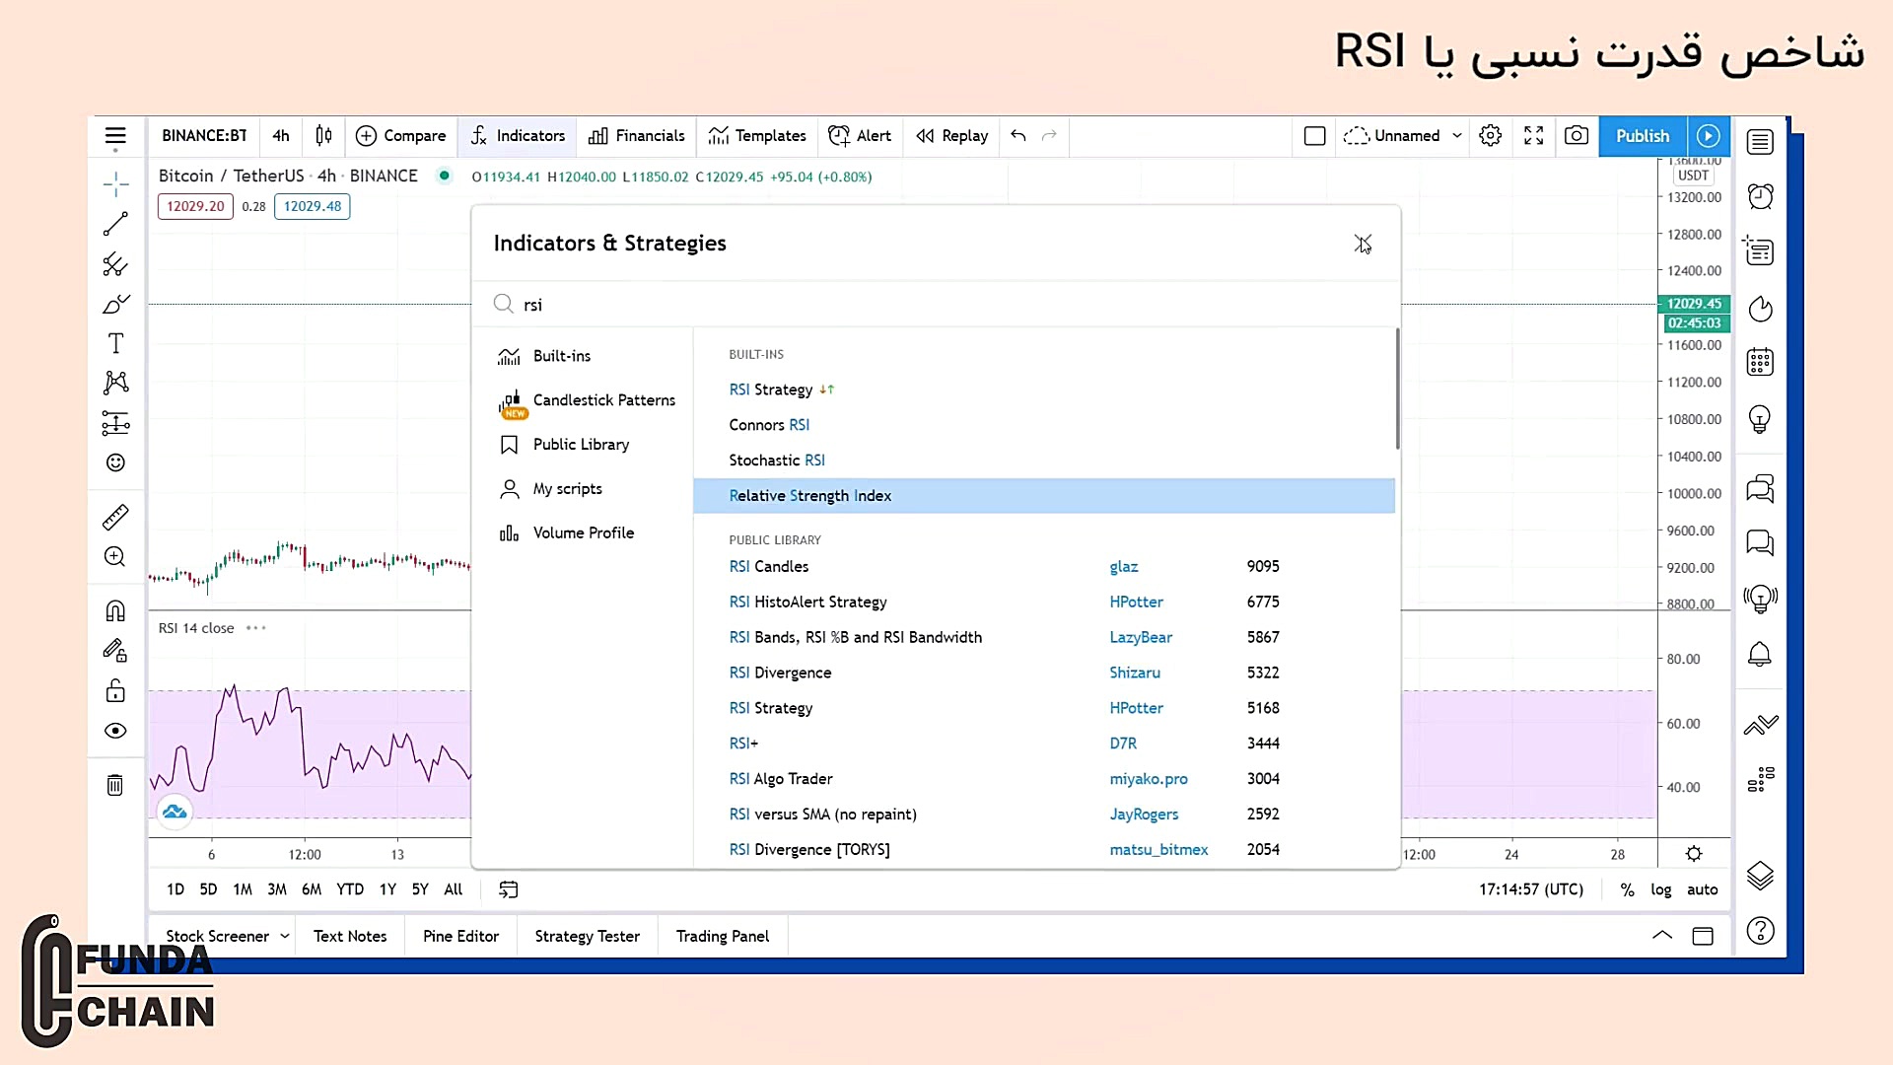1893x1065 pixels.
Task: Click the trash remove drawings icon
Action: (x=115, y=785)
